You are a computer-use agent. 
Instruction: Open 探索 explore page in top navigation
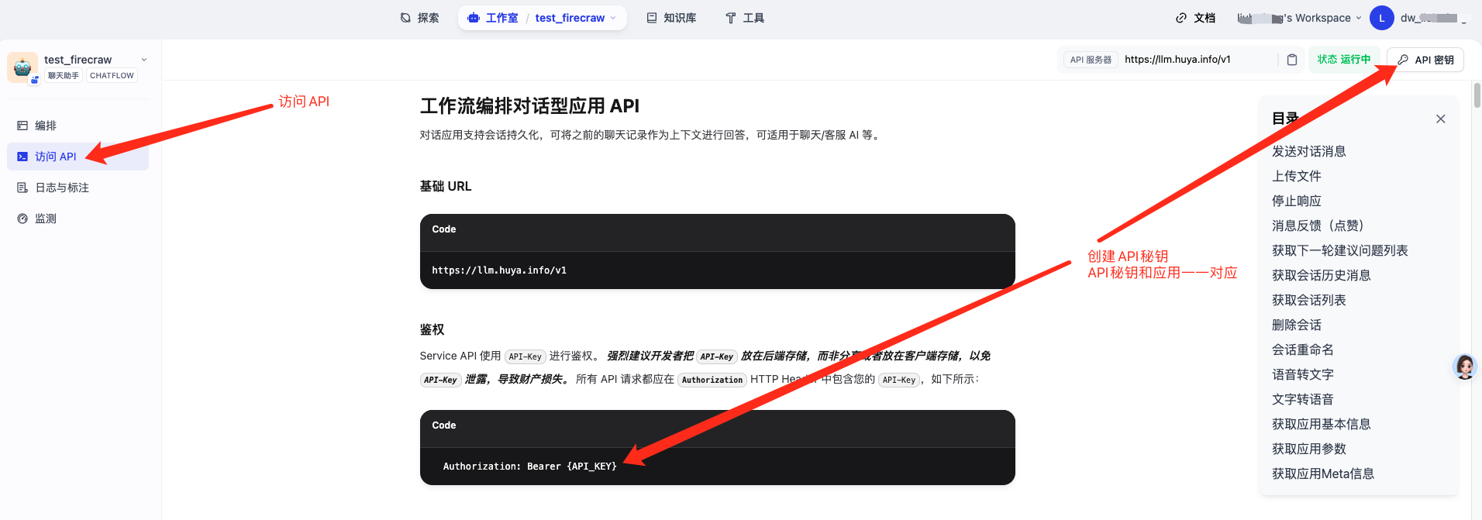pyautogui.click(x=419, y=18)
